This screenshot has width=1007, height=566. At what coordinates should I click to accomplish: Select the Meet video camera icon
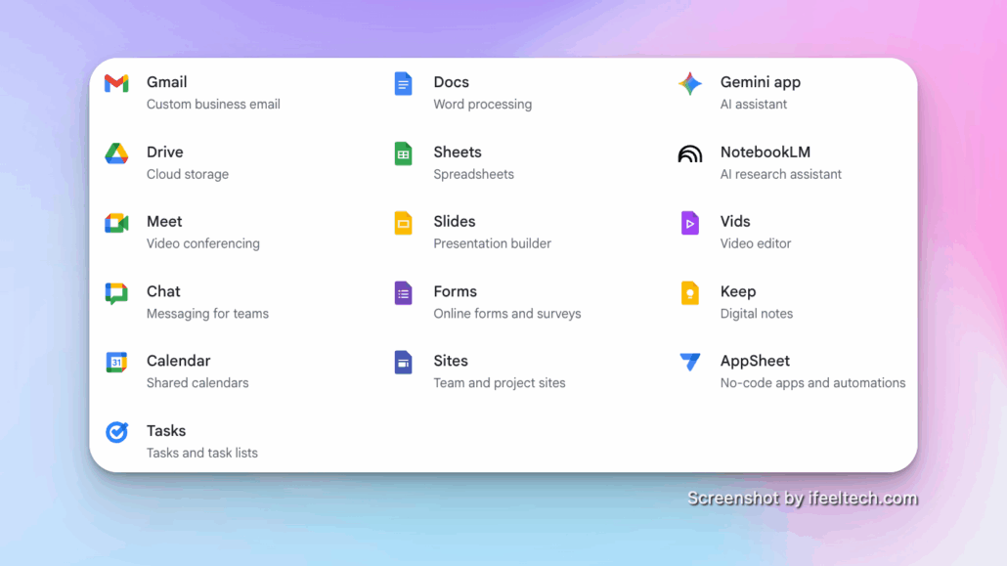pyautogui.click(x=116, y=223)
